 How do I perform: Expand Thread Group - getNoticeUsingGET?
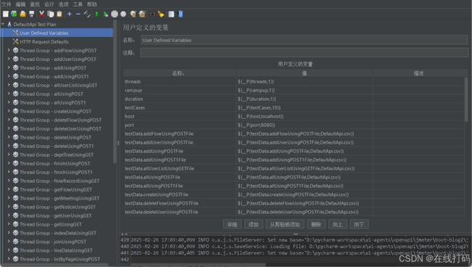[9, 207]
